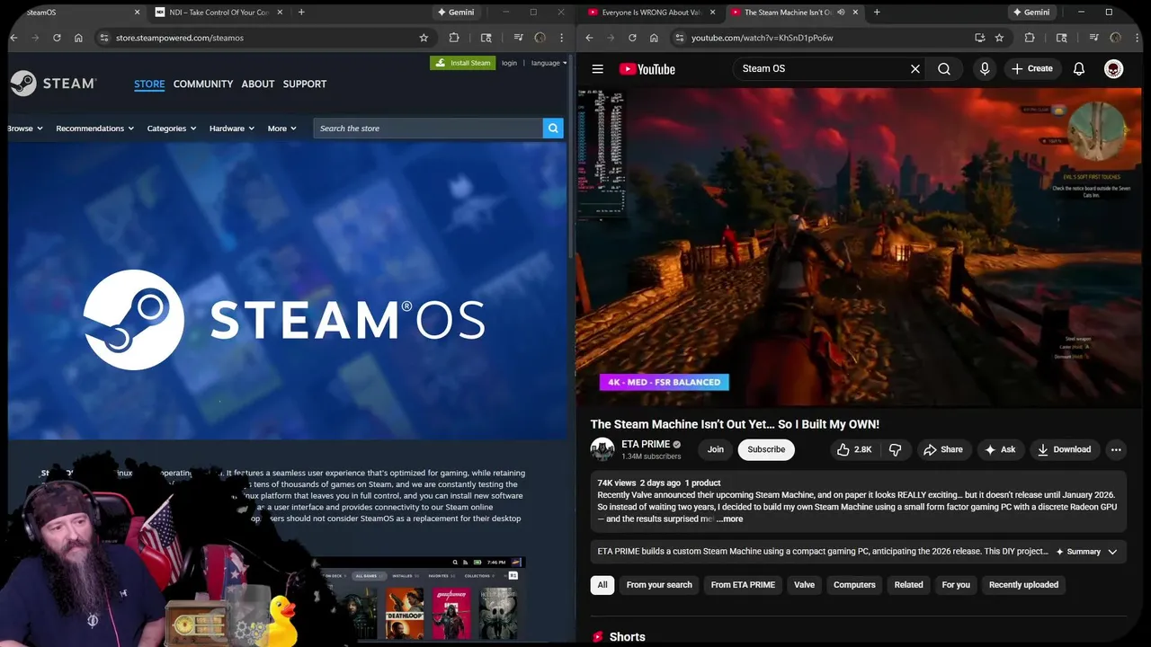Select the Valve filter chip

point(804,585)
